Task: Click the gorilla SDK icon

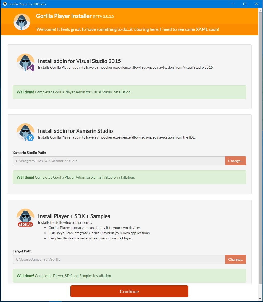Action: (x=25, y=218)
